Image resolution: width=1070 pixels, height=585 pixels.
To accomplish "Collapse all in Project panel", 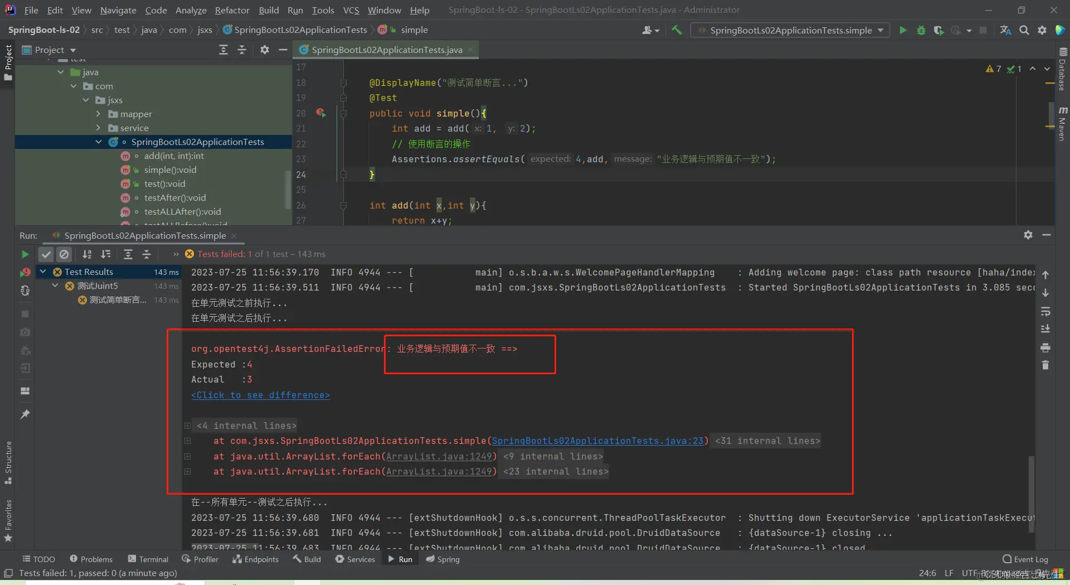I will pos(242,50).
